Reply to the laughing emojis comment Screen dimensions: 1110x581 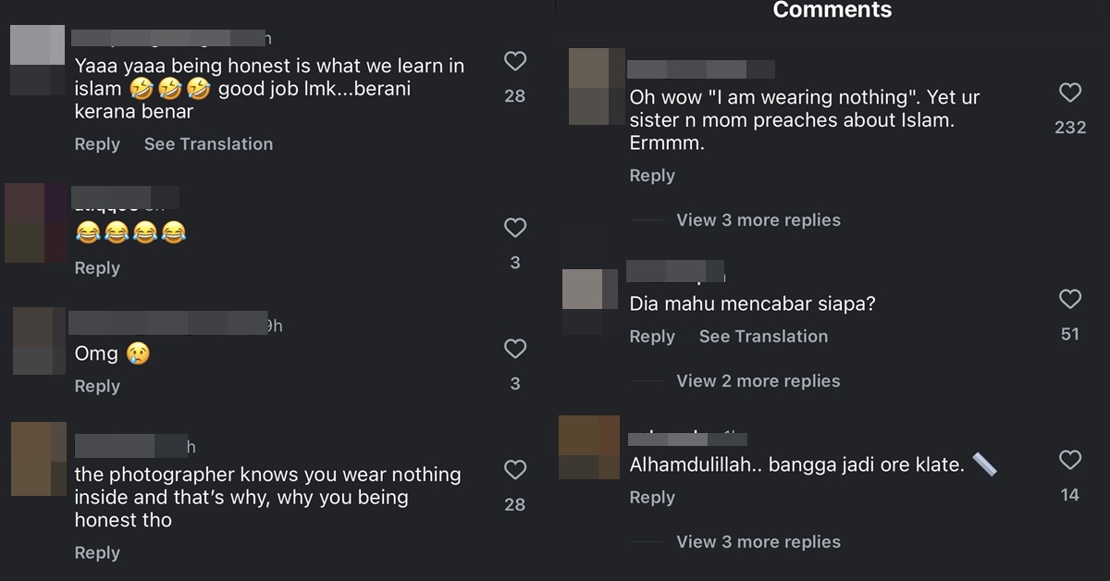[97, 268]
